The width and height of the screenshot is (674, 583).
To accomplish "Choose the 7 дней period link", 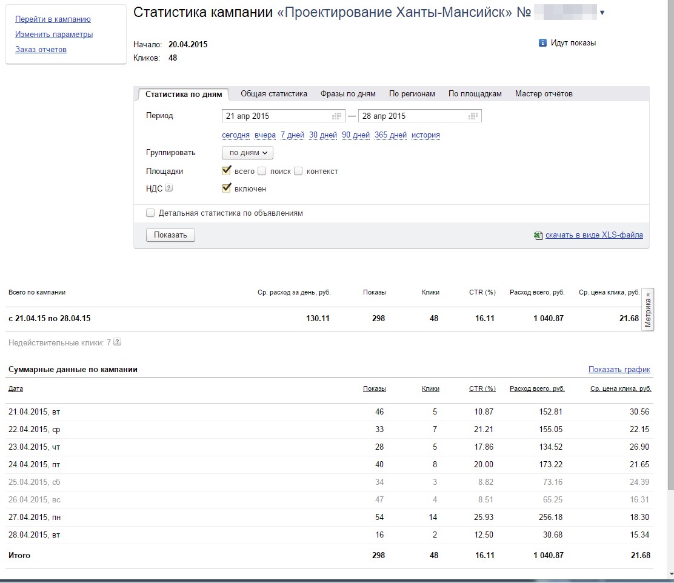I will pos(292,135).
